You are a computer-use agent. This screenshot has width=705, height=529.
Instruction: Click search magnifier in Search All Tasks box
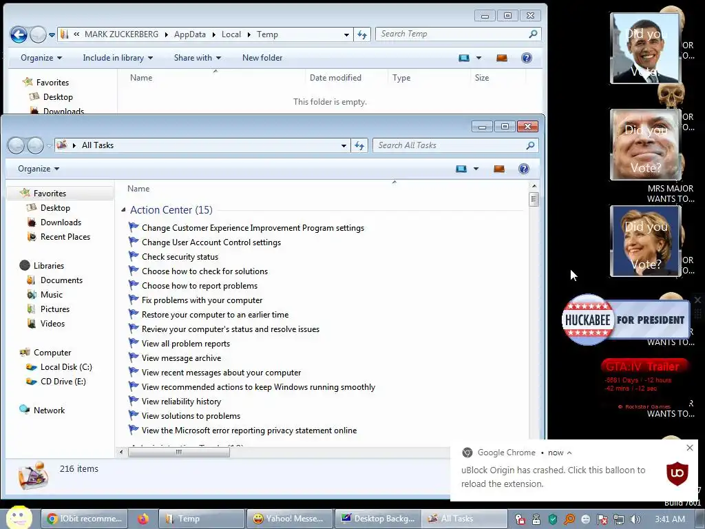531,145
